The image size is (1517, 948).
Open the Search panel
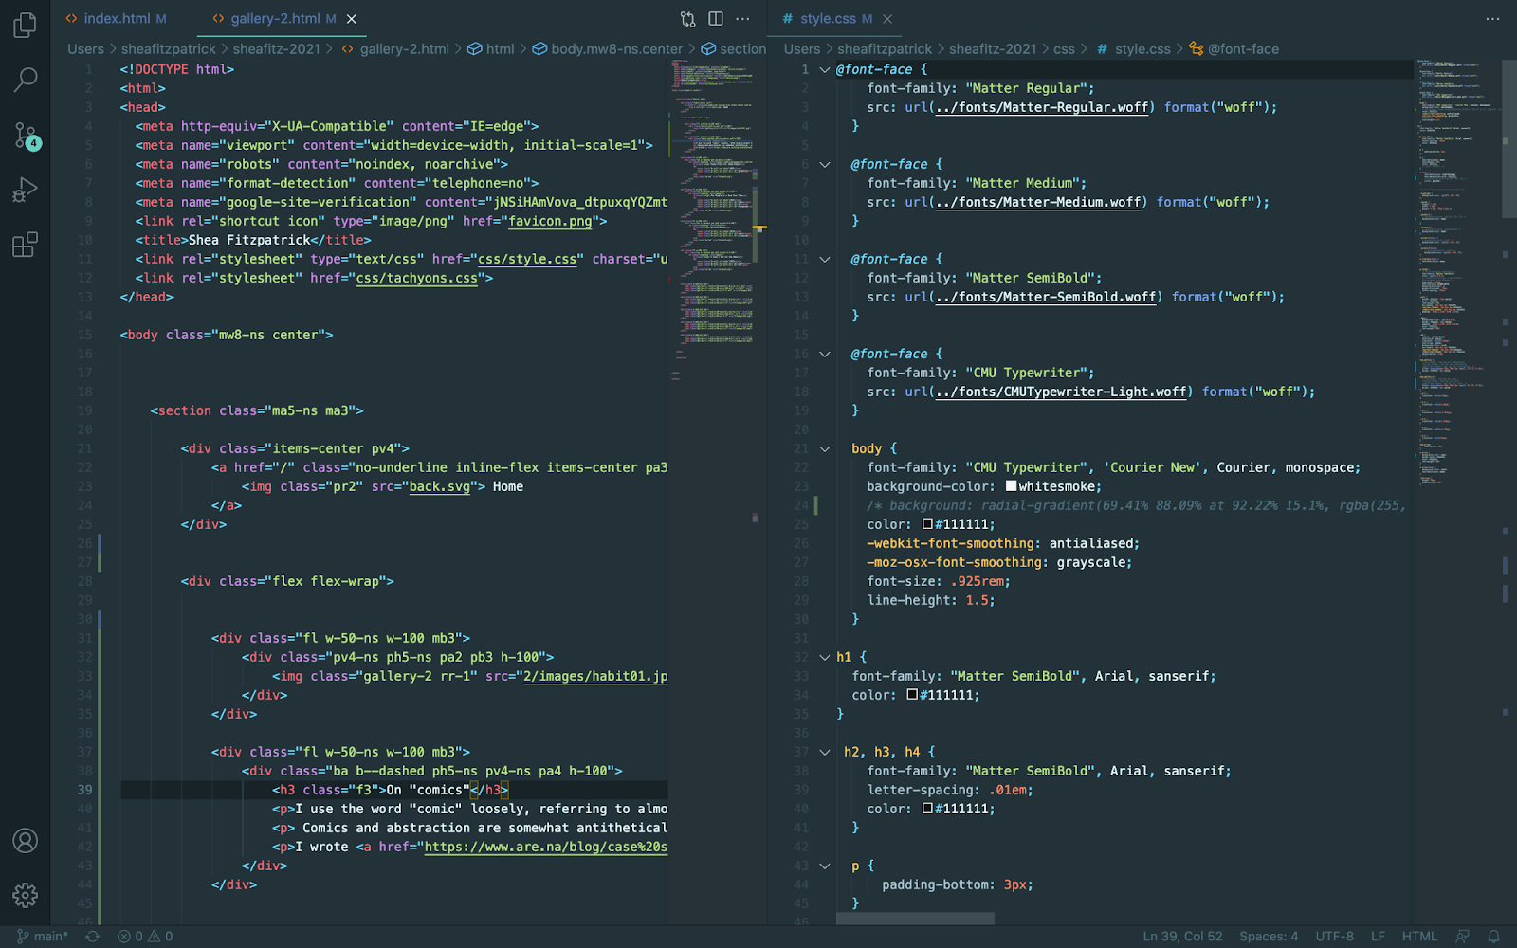coord(25,80)
